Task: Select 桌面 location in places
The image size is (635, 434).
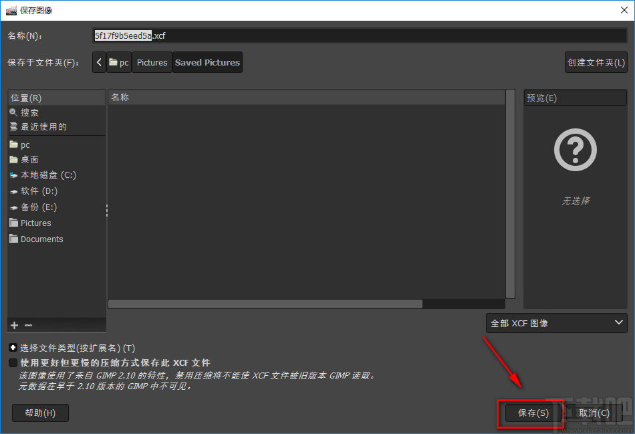Action: click(29, 159)
